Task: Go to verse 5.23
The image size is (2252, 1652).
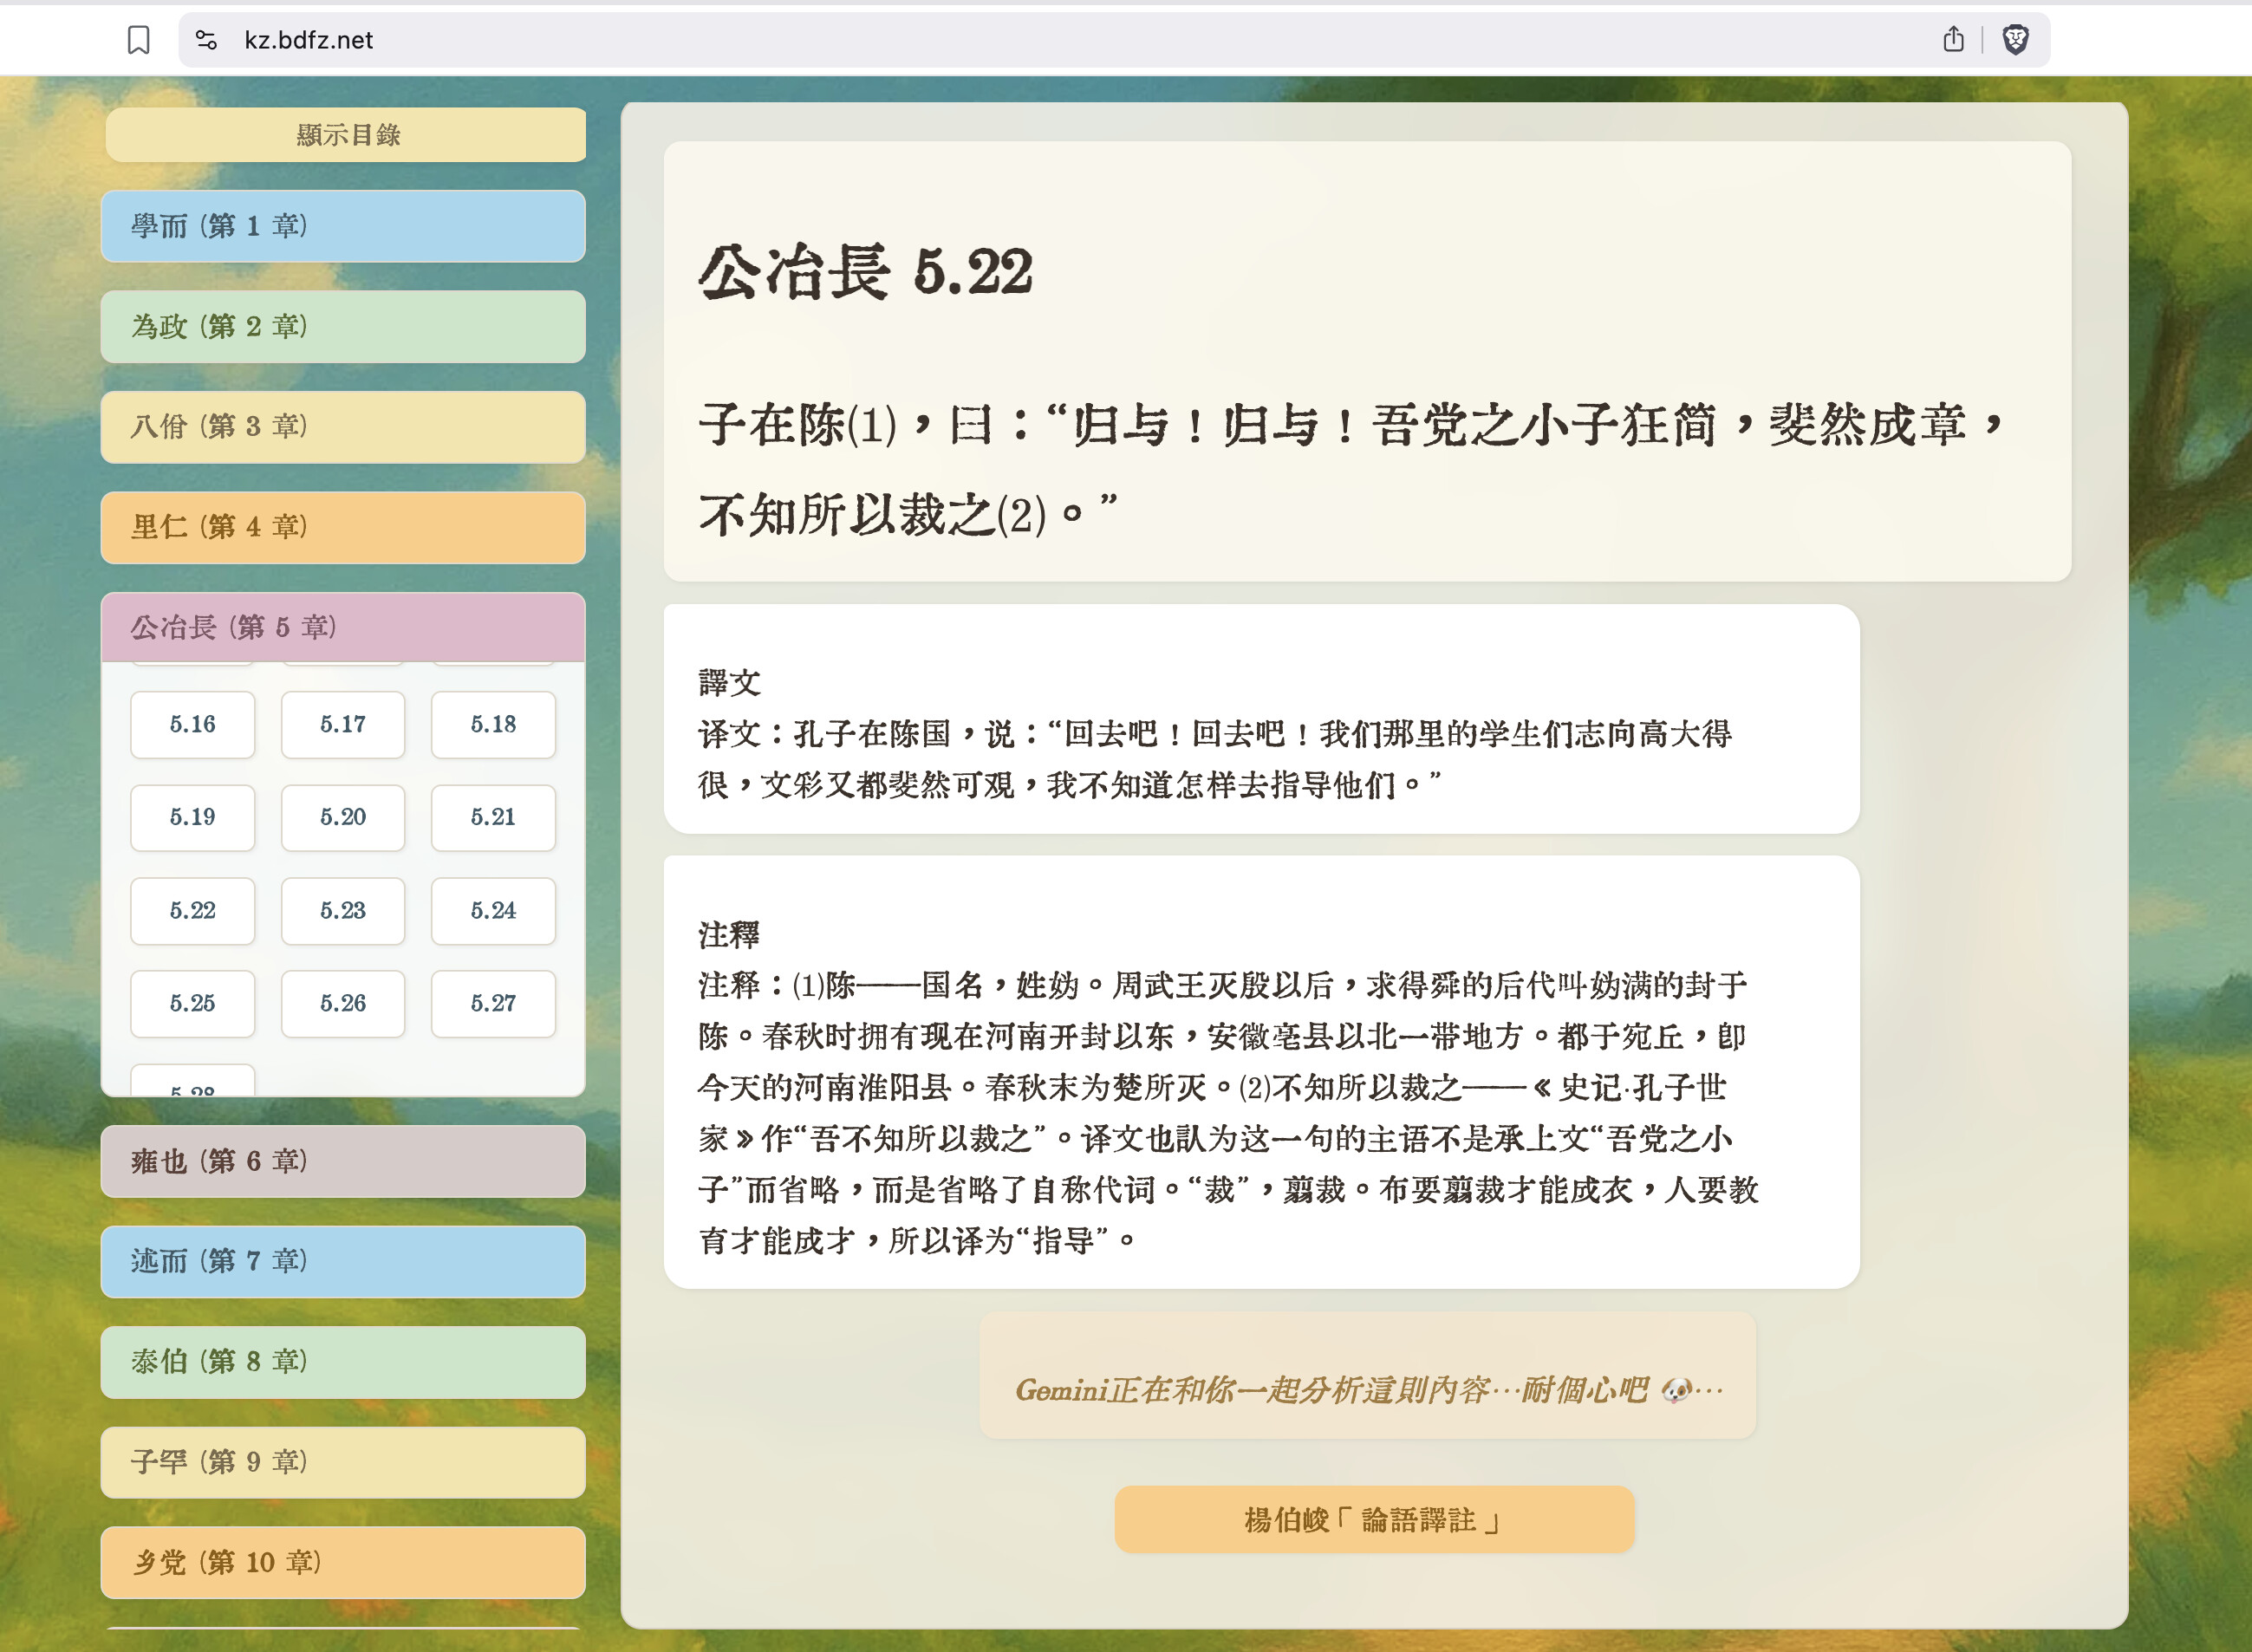Action: 343,910
